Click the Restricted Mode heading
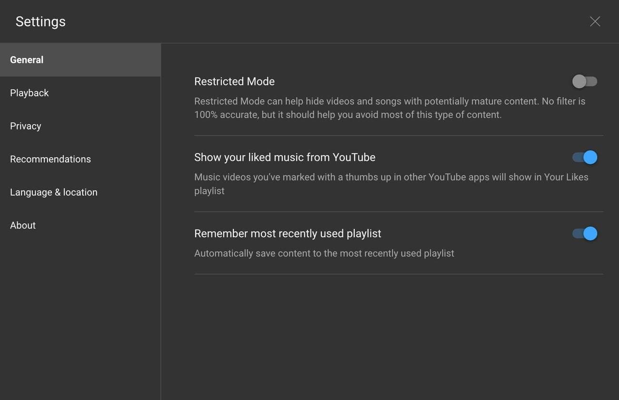Screen dimensions: 619x400 point(234,81)
